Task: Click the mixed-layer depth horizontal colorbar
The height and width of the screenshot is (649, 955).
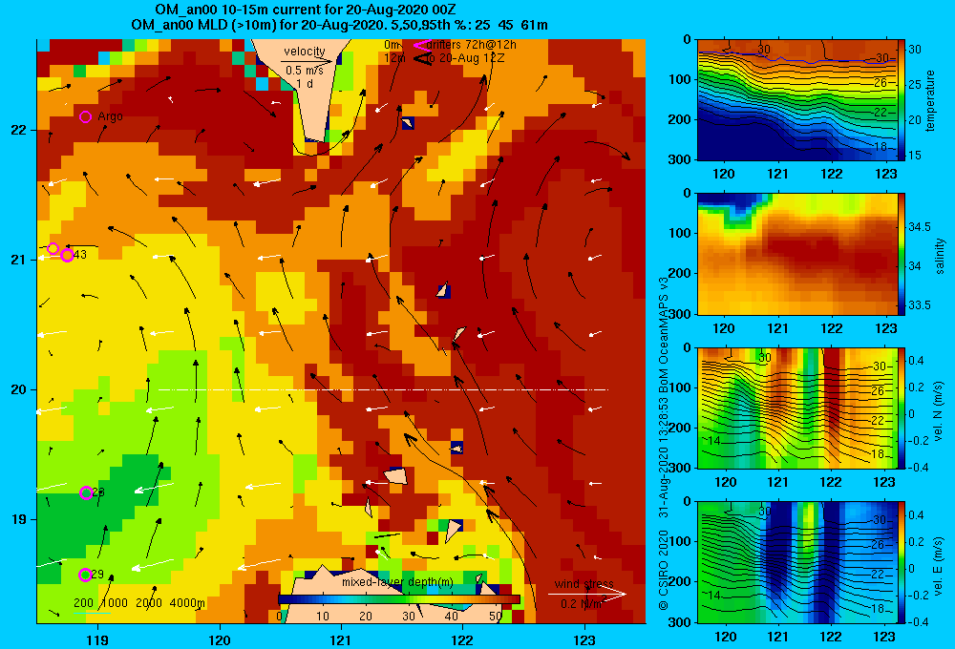Action: click(399, 599)
